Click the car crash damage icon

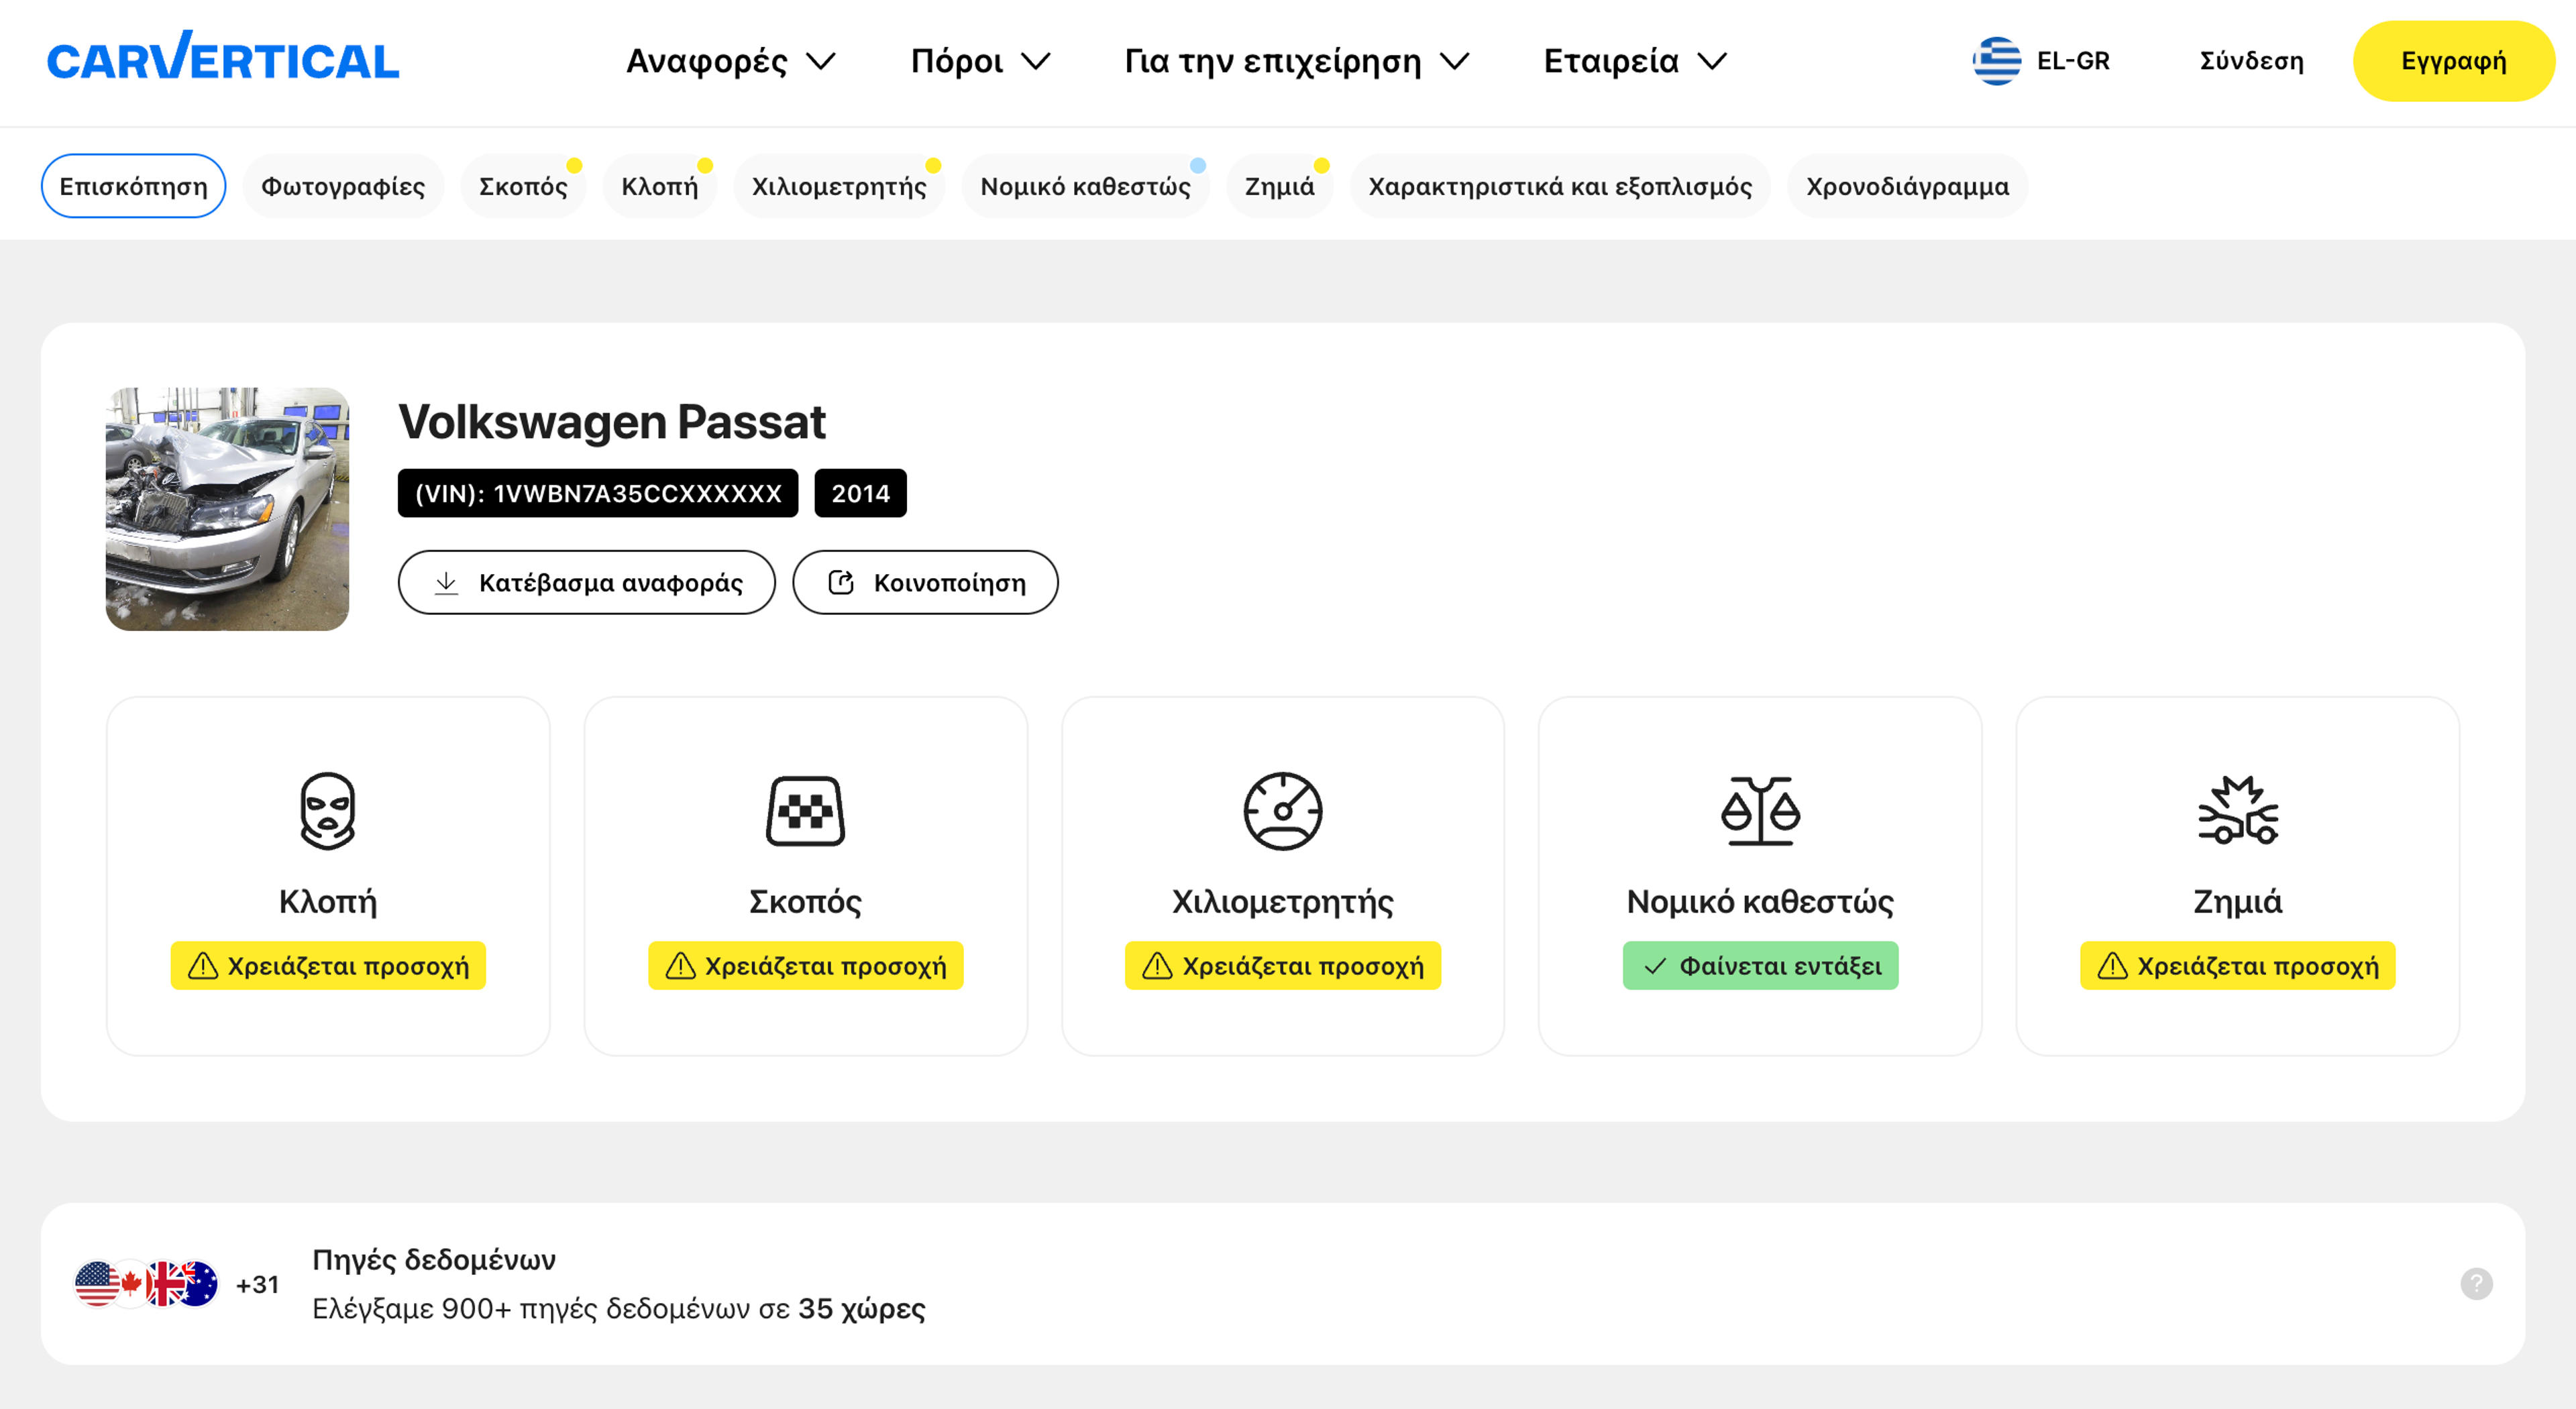(x=2237, y=810)
